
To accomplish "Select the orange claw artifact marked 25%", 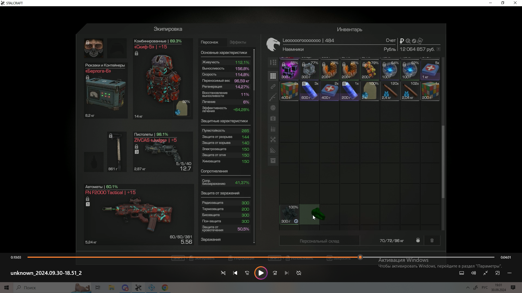I will coord(350,70).
